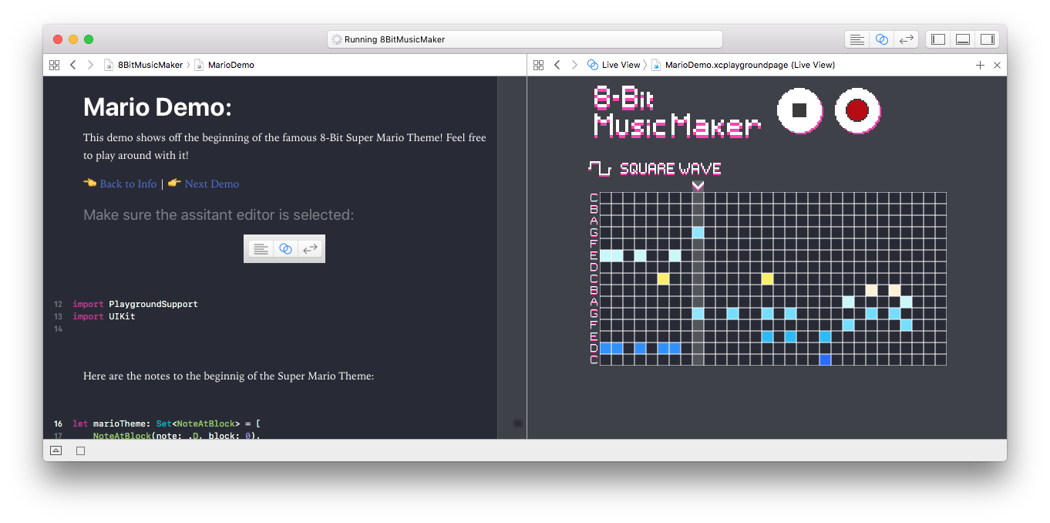Click the embedded editor selector image
The image size is (1050, 523).
(284, 248)
